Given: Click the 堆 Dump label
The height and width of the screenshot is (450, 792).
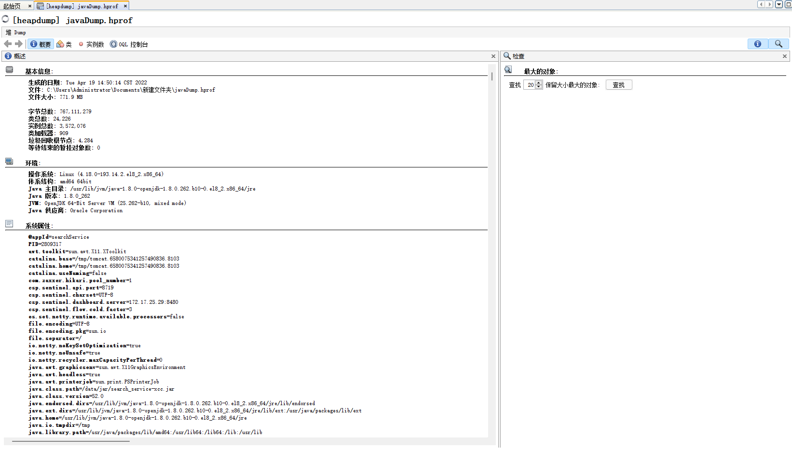Looking at the screenshot, I should pos(16,32).
